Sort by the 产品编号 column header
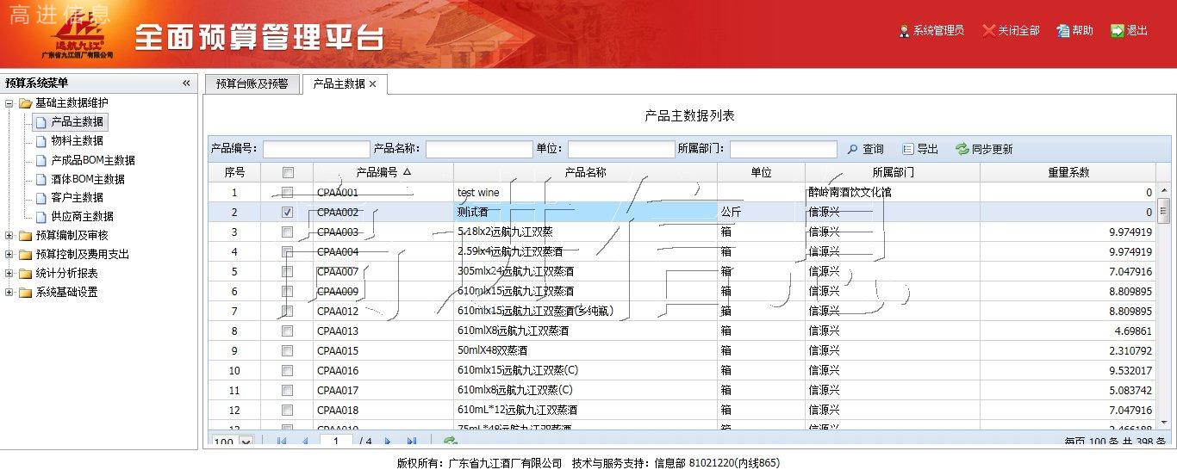Image resolution: width=1177 pixels, height=476 pixels. (x=383, y=172)
